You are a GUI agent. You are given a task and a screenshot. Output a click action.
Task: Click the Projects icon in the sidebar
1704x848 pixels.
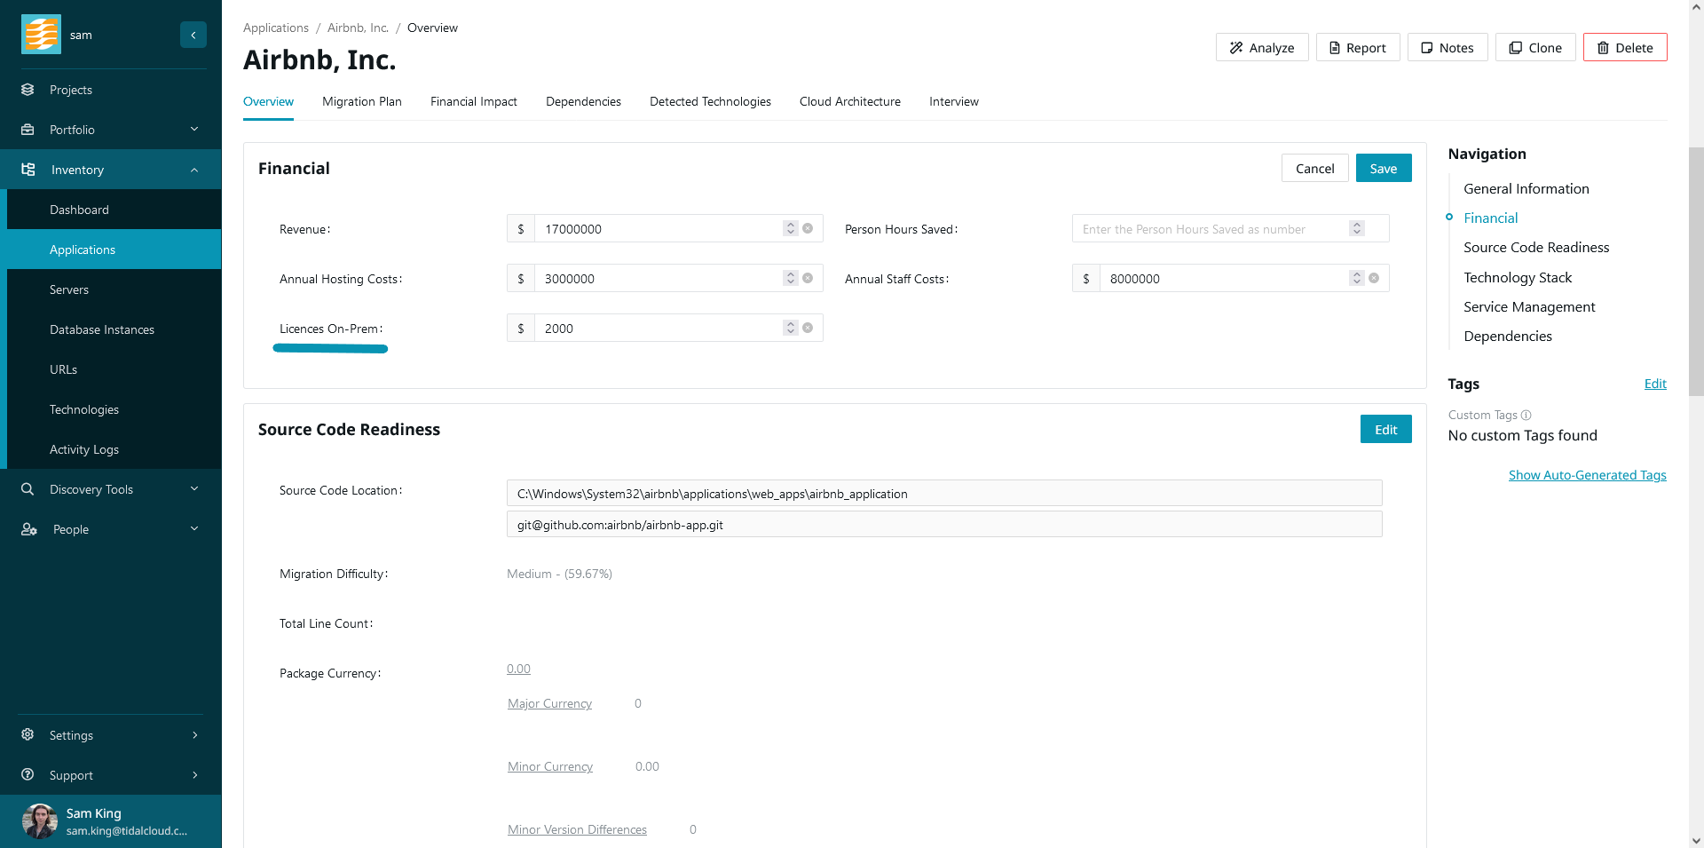click(x=28, y=90)
